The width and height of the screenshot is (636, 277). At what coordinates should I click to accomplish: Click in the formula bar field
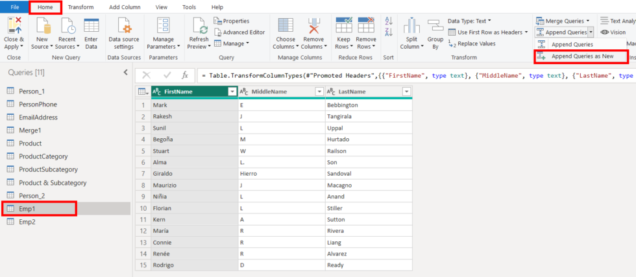(416, 75)
